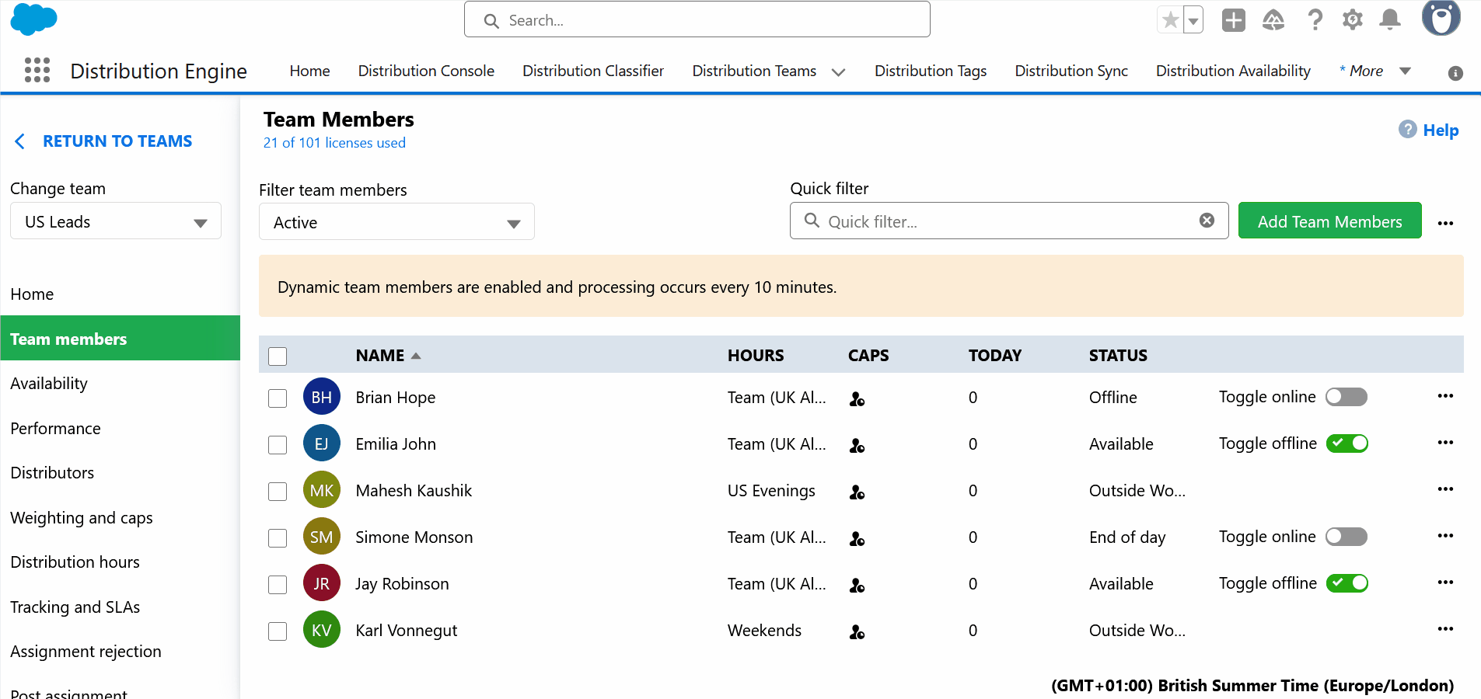Screen dimensions: 1481x699
Task: Click the global Search field
Action: (697, 19)
